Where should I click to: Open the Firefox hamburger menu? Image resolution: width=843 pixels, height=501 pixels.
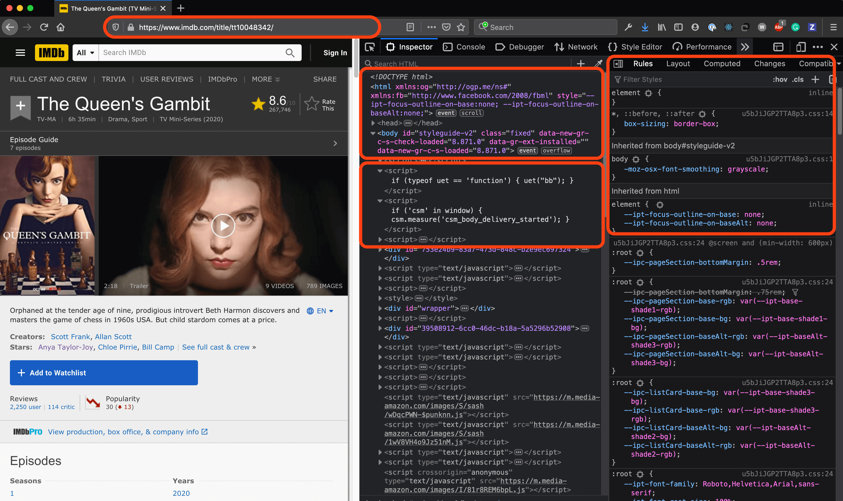coord(834,27)
